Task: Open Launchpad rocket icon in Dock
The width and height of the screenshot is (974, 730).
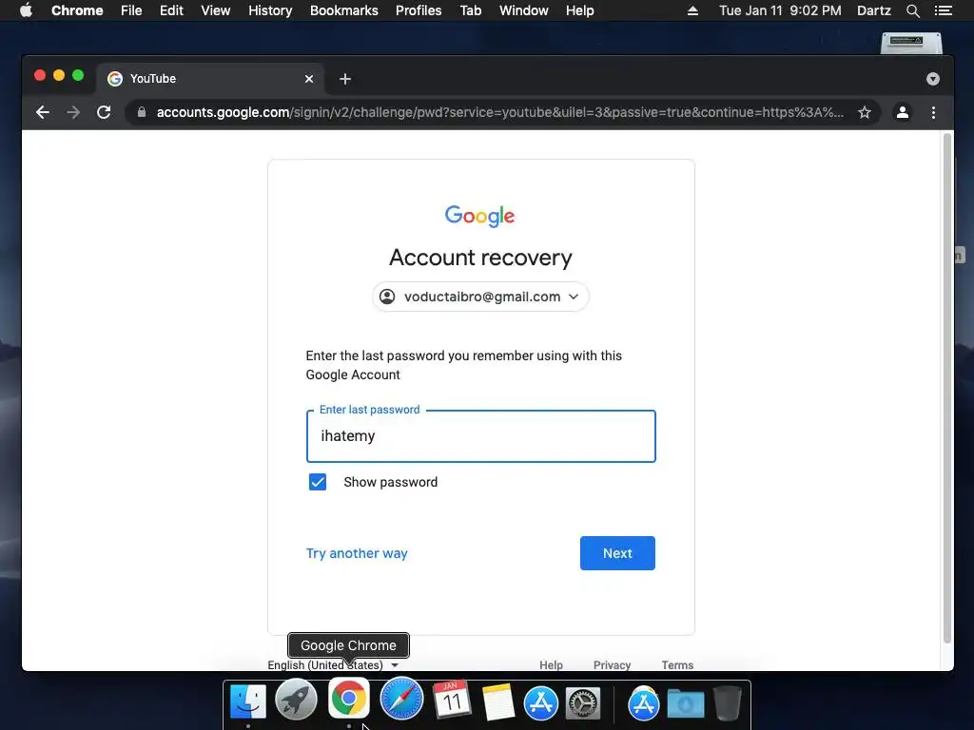Action: 297,701
